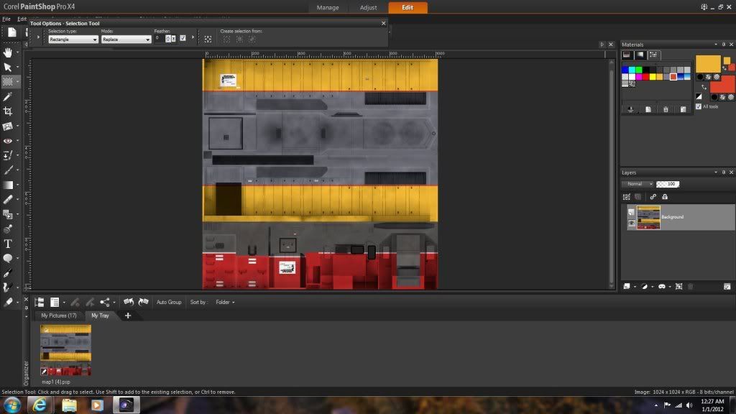Toggle the All tools checkbox
The height and width of the screenshot is (414, 736).
click(x=699, y=106)
